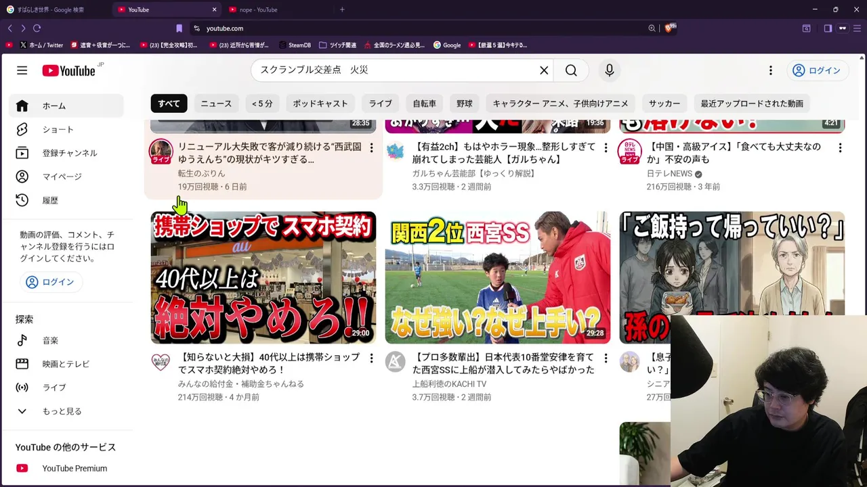Open 映画とテレビ under 探索
This screenshot has width=867, height=487.
pos(66,364)
